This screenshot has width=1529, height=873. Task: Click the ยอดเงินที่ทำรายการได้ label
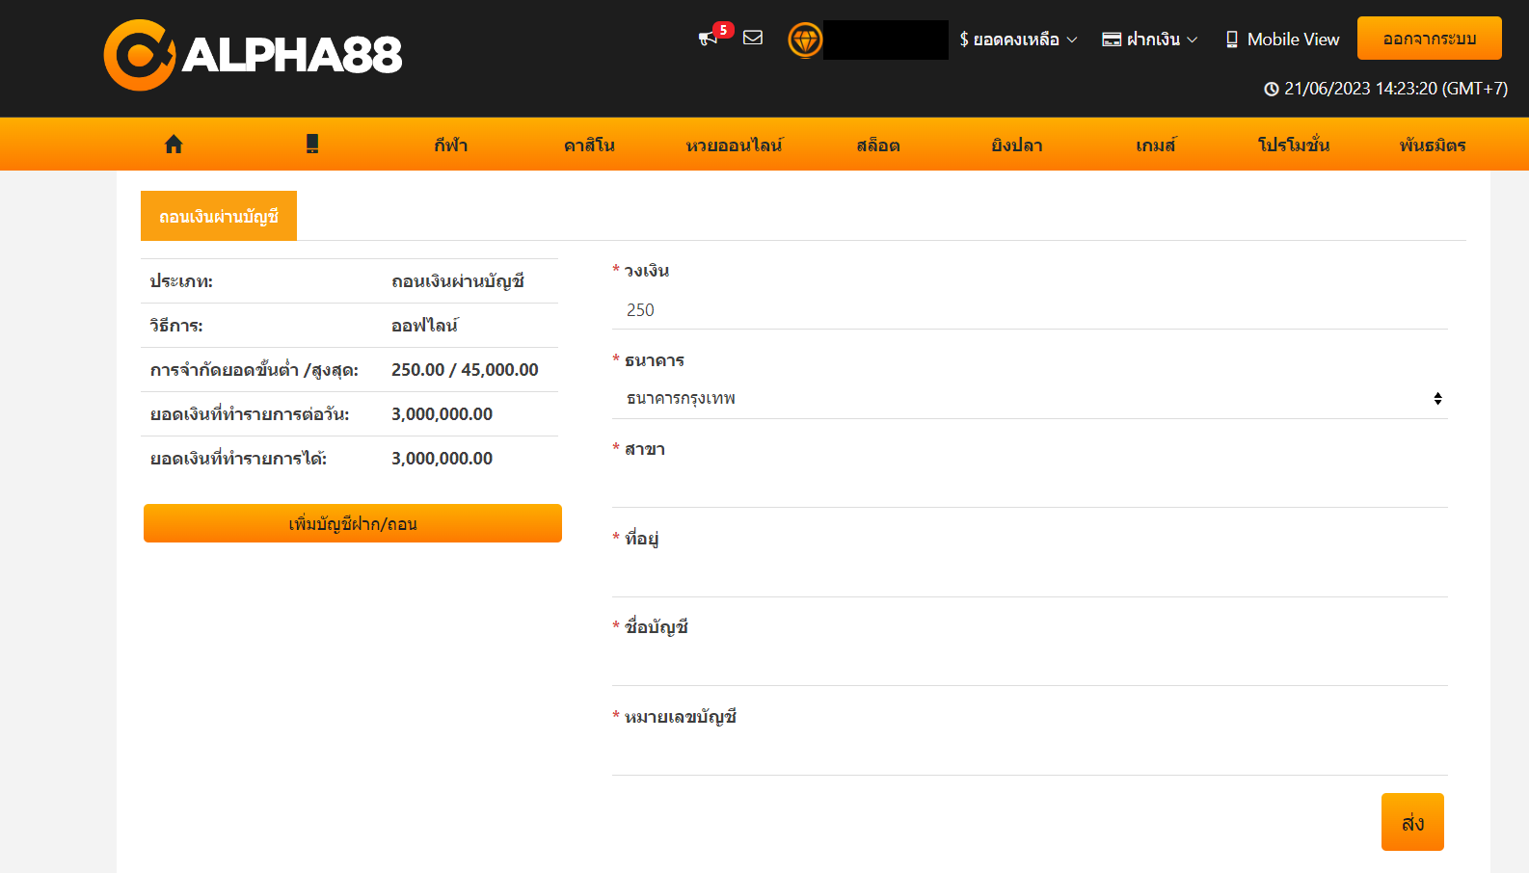[238, 459]
